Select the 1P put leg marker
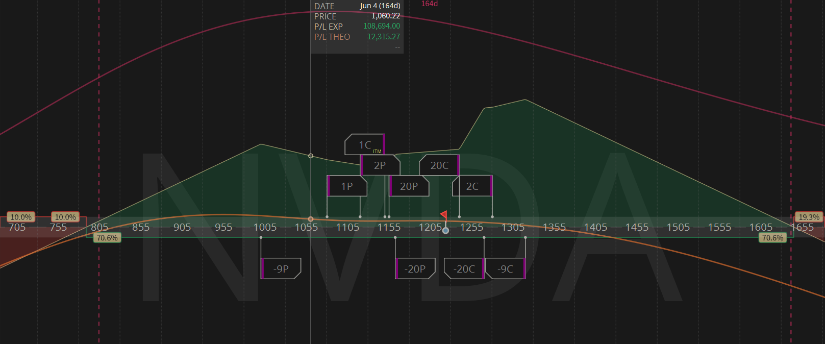 point(347,186)
